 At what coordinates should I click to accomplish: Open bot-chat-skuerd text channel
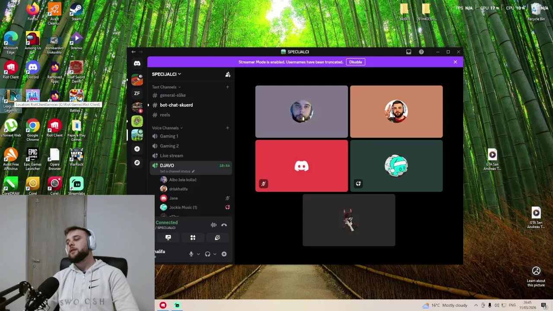pyautogui.click(x=191, y=105)
